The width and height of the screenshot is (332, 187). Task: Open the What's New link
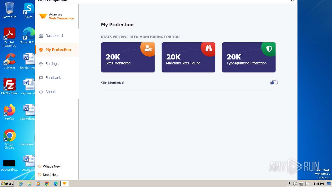pyautogui.click(x=52, y=166)
